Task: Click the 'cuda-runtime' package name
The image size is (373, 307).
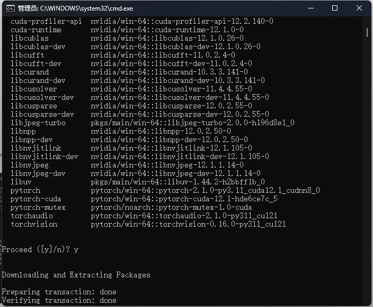Action: pos(36,30)
